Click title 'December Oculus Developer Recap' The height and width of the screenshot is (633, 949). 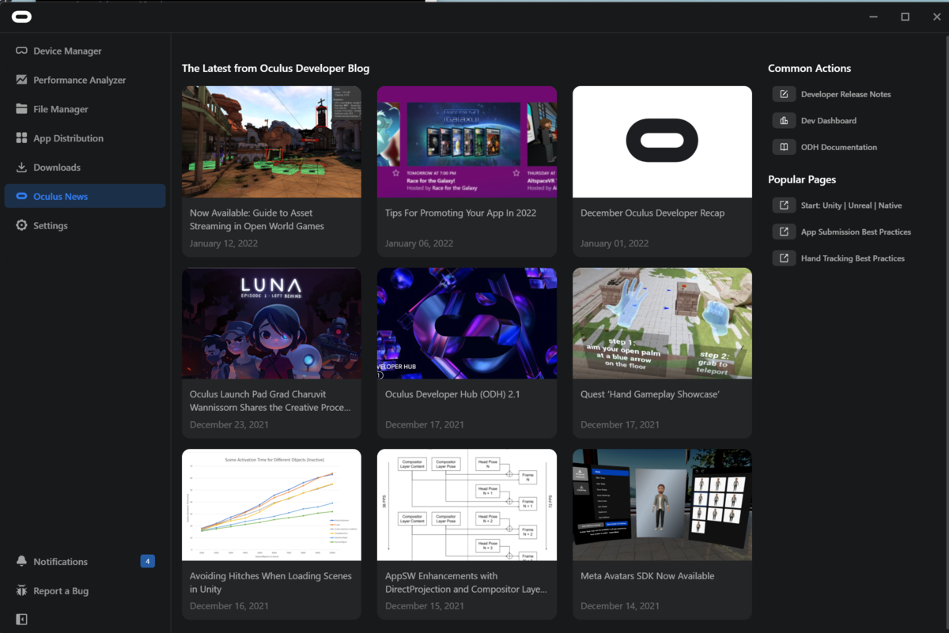652,213
